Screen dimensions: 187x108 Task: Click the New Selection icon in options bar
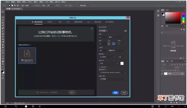[9, 6]
